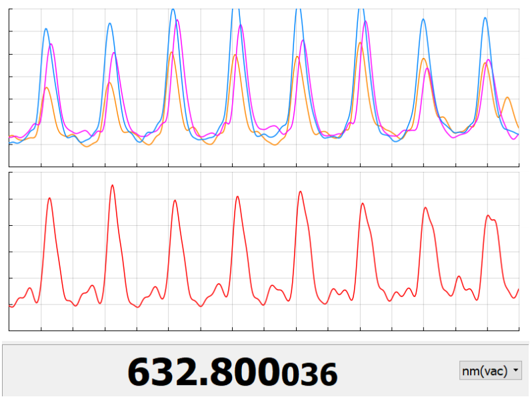532x399 pixels.
Task: Click the small 036 trailing digits
Action: pyautogui.click(x=308, y=375)
